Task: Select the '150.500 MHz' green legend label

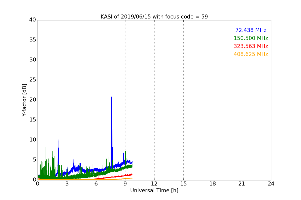Action: [x=251, y=38]
